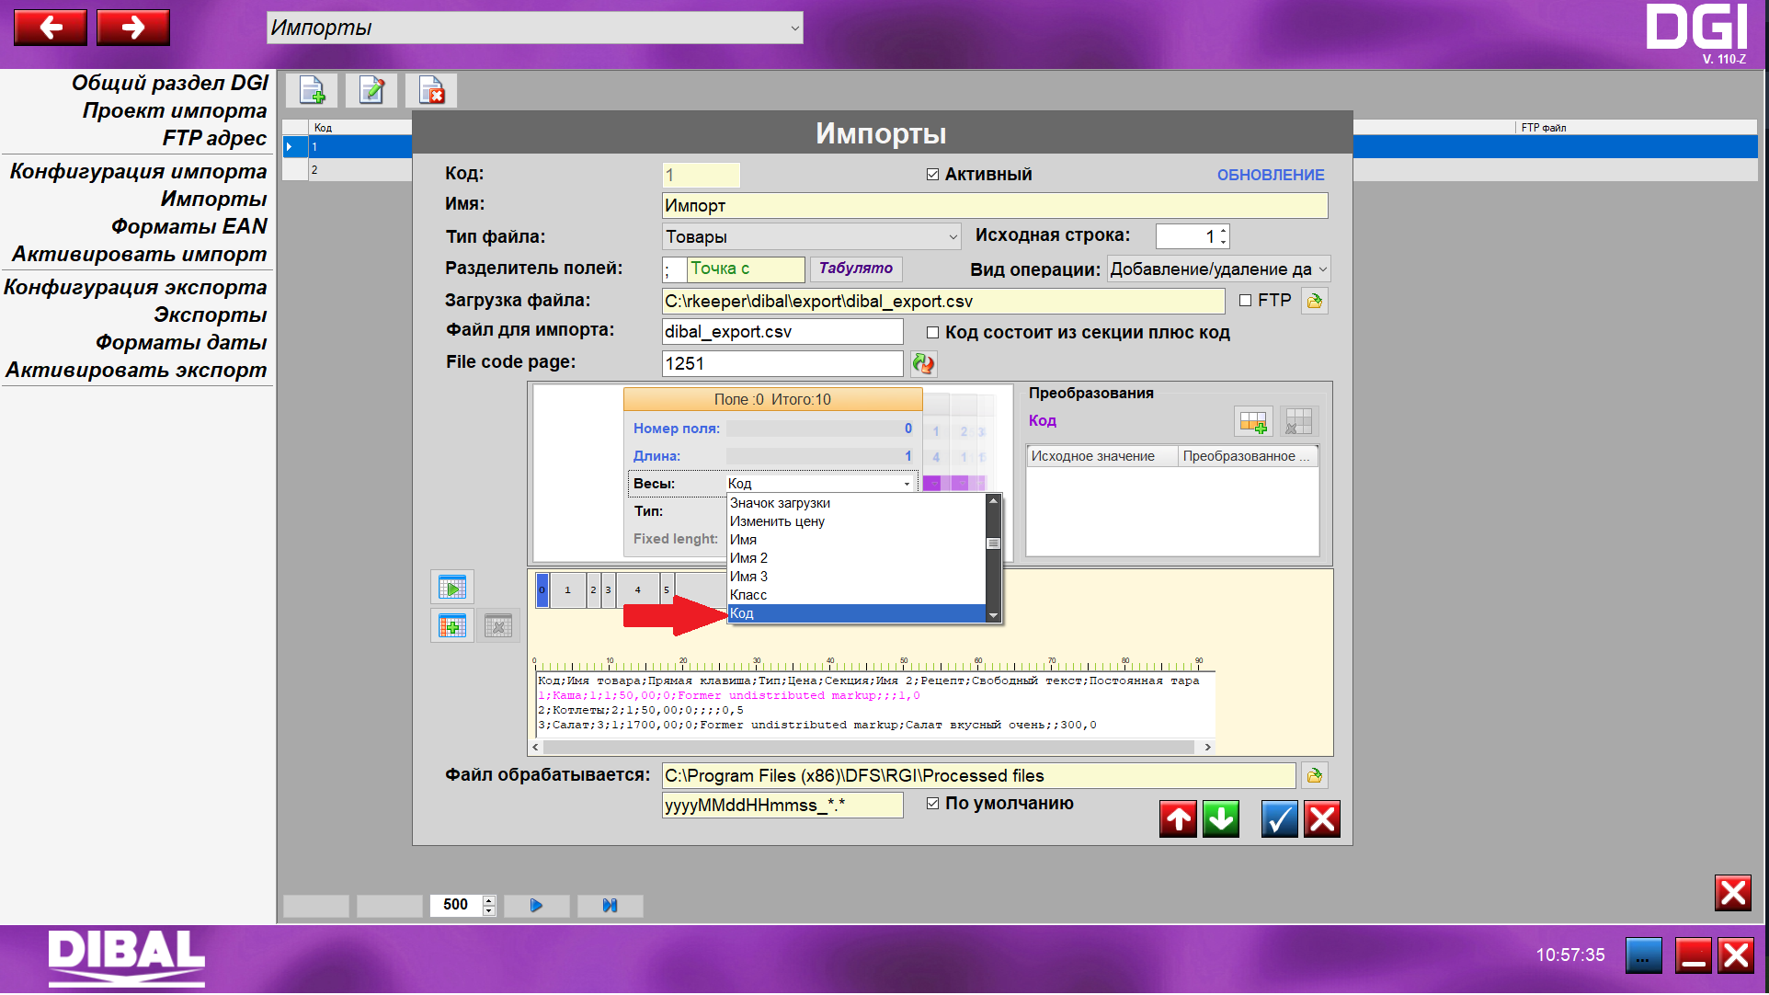Viewport: 1769px width, 995px height.
Task: Click the edit import document icon
Action: (371, 90)
